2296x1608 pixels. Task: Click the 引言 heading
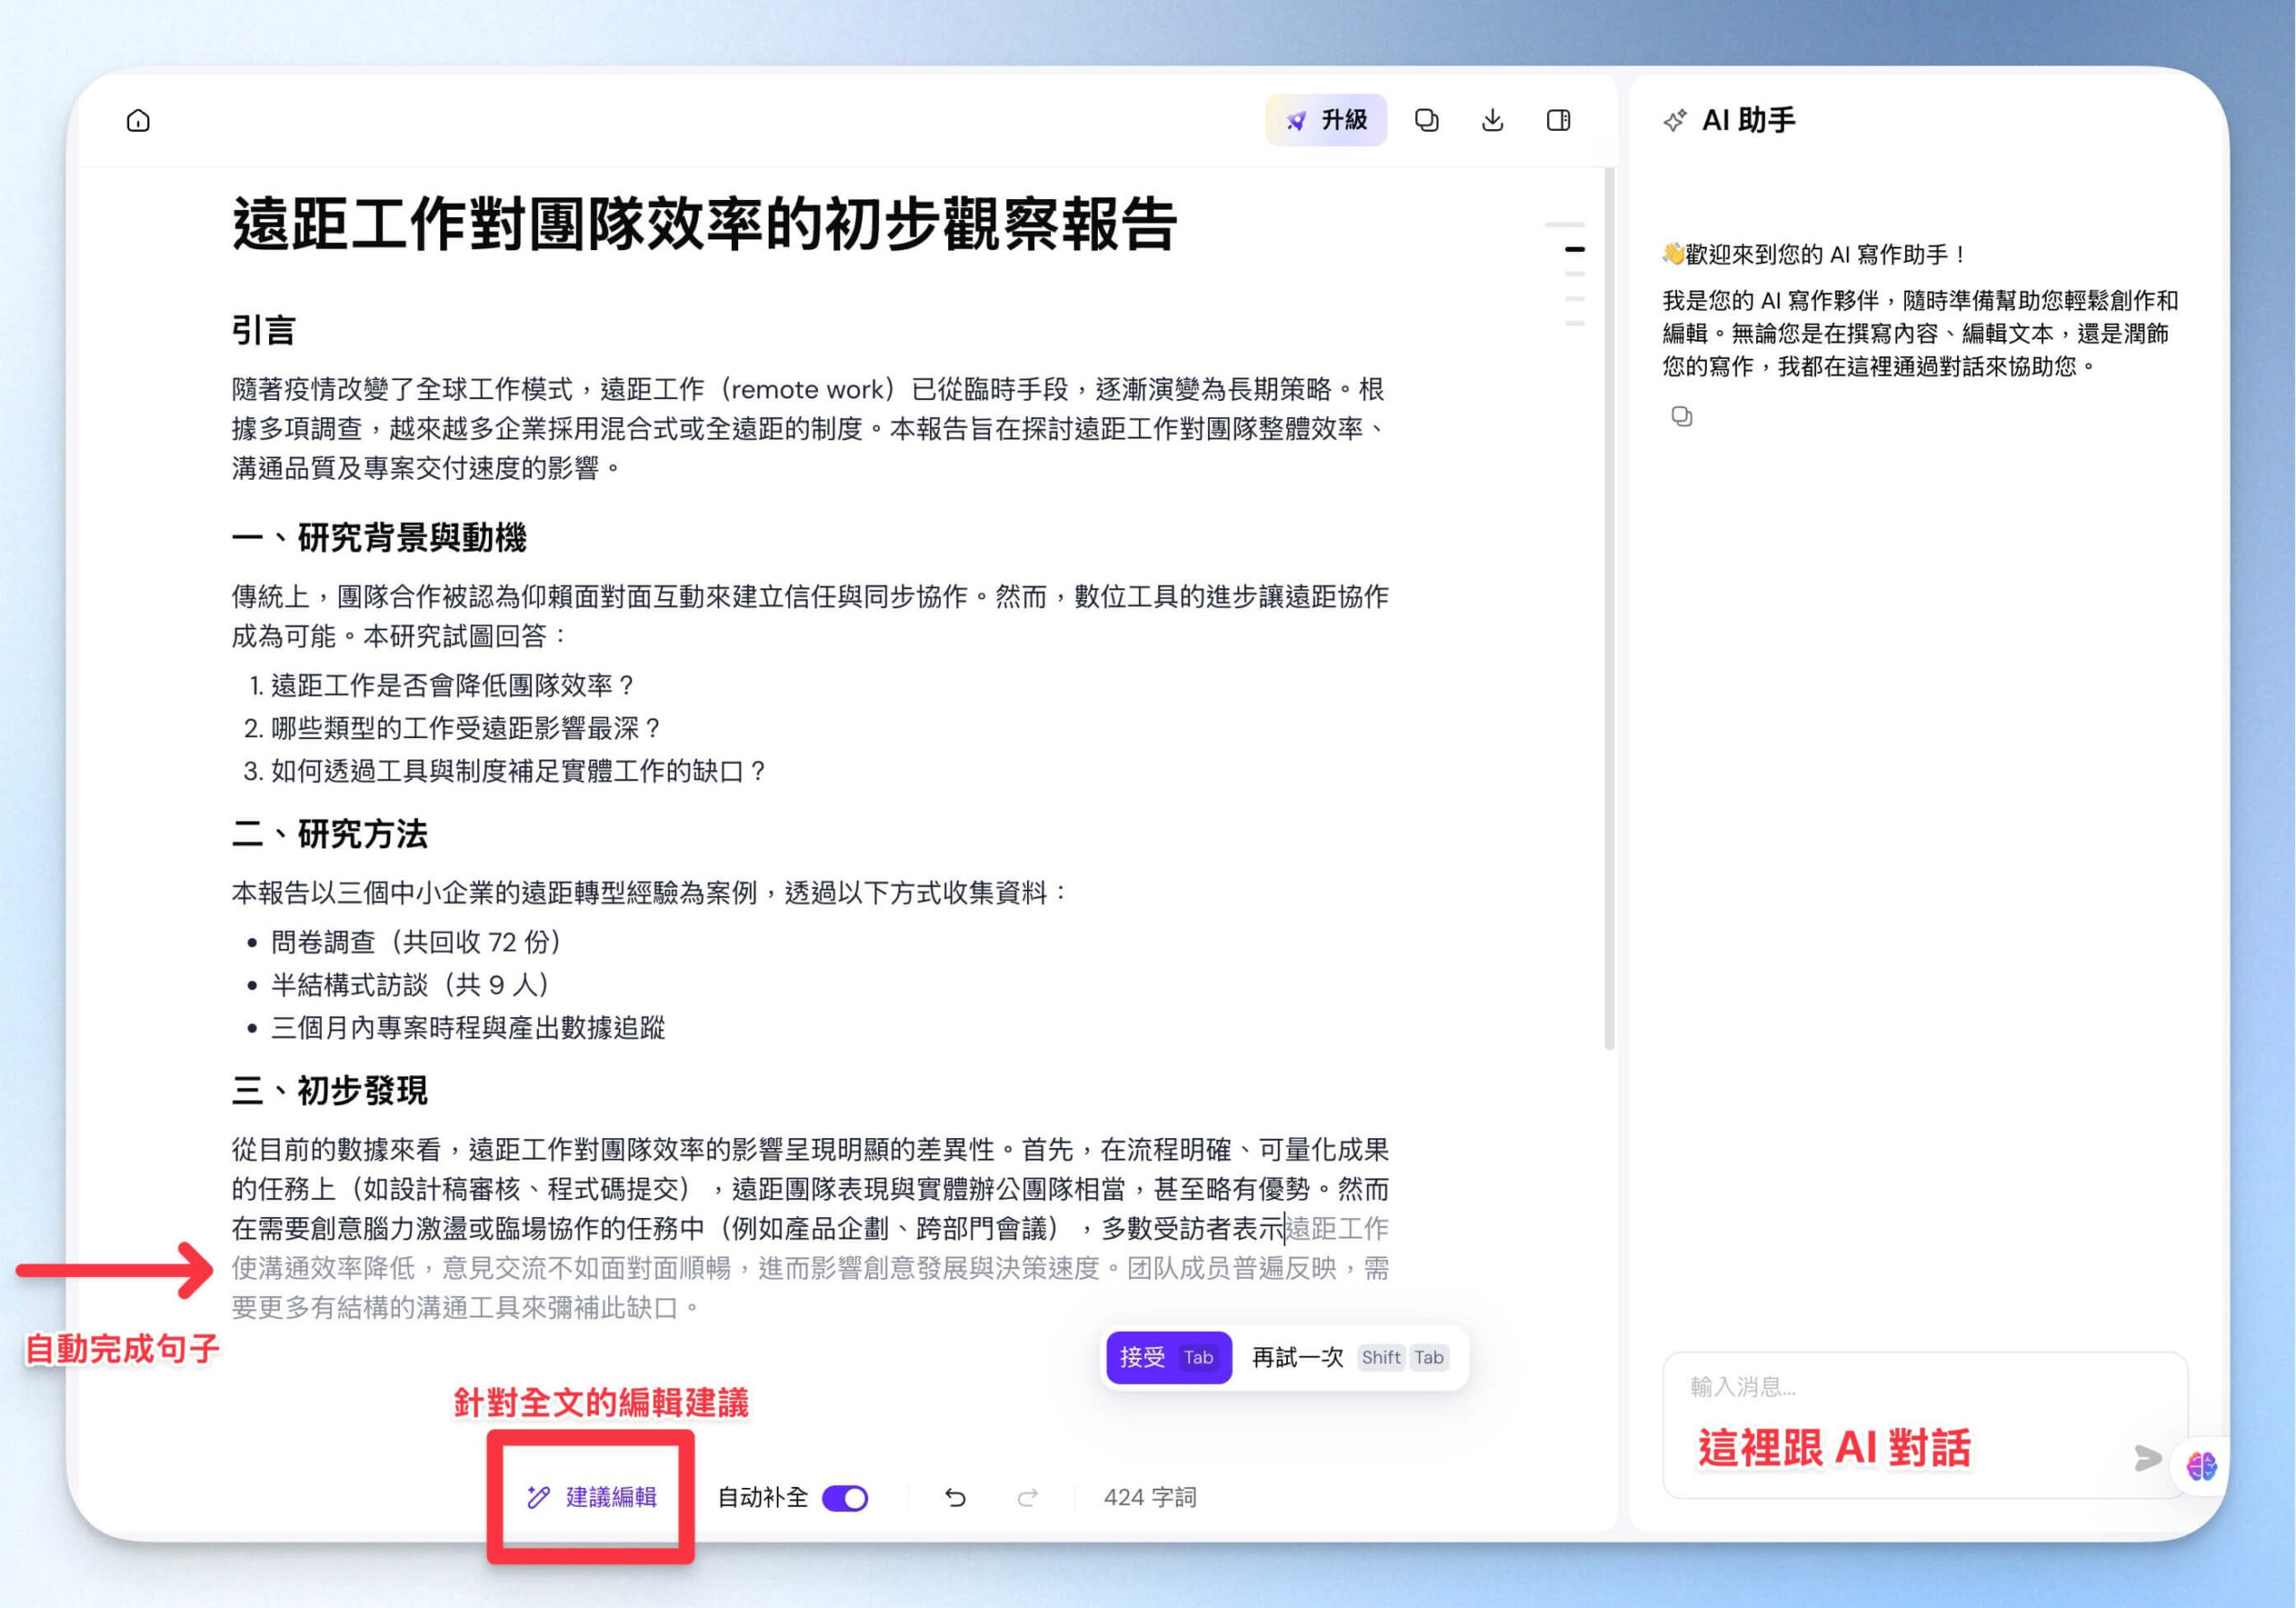click(x=263, y=330)
